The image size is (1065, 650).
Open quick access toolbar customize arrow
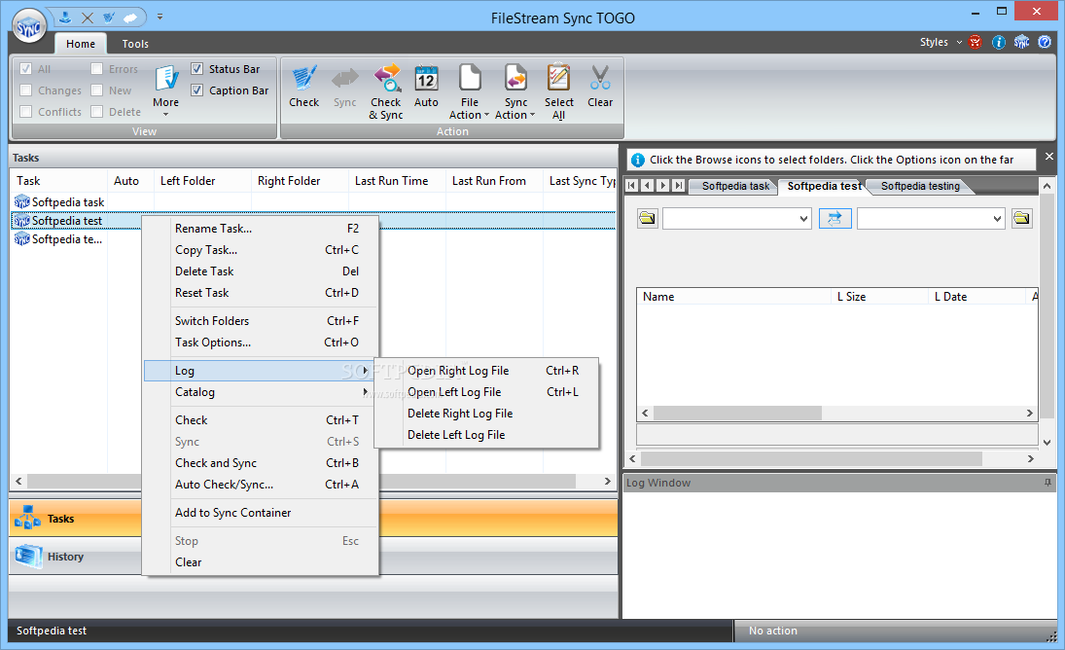(x=160, y=17)
